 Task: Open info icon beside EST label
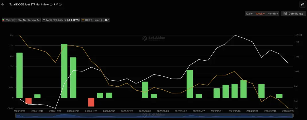coord(60,5)
